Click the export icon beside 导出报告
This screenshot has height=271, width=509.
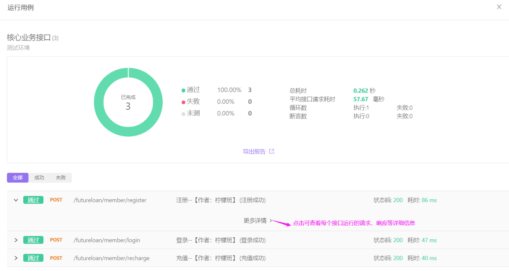point(272,152)
